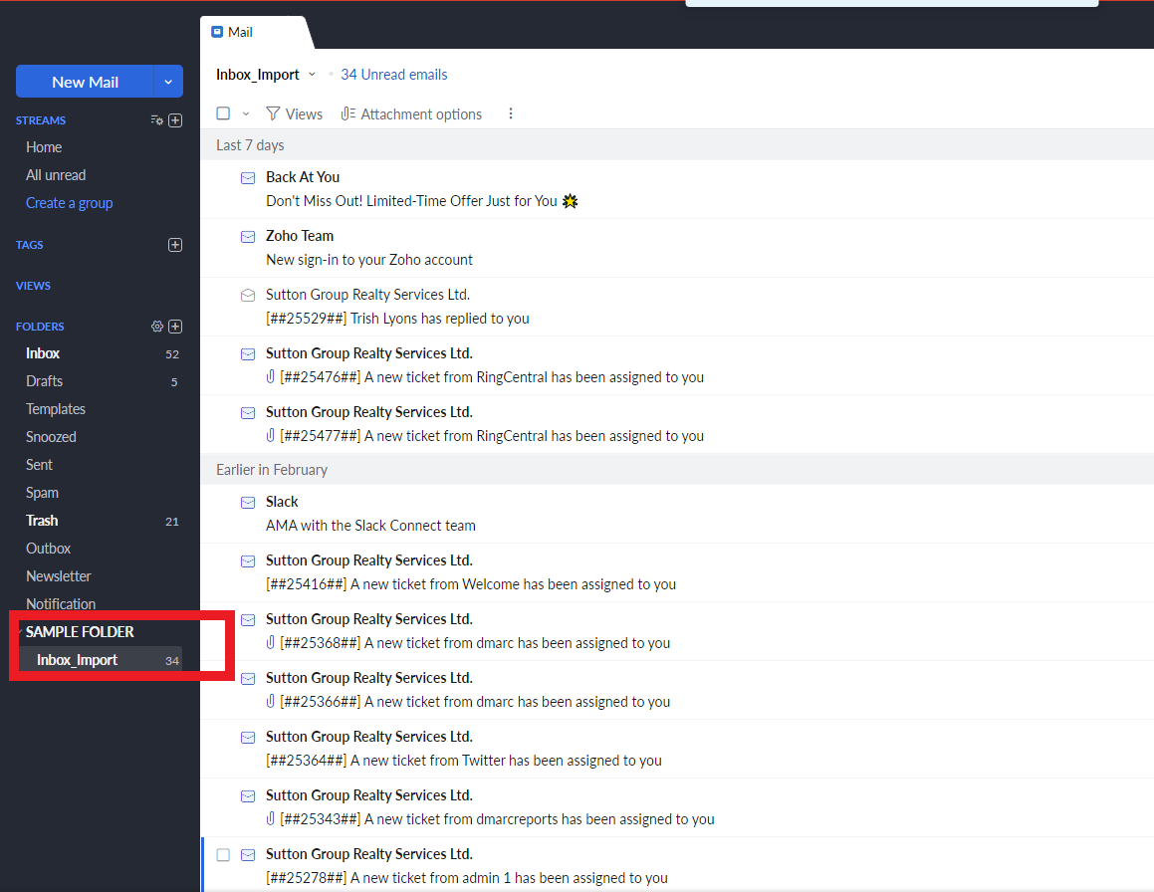Click the envelope icon of ticket 25477 email

coord(248,413)
